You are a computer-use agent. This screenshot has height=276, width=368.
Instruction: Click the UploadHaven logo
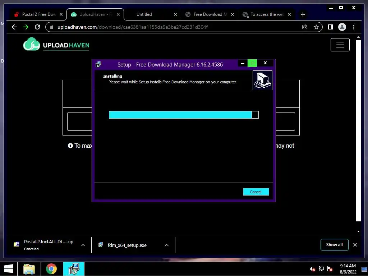pos(56,44)
